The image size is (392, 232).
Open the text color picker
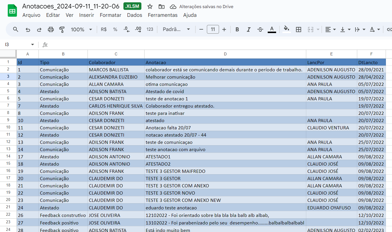click(272, 29)
